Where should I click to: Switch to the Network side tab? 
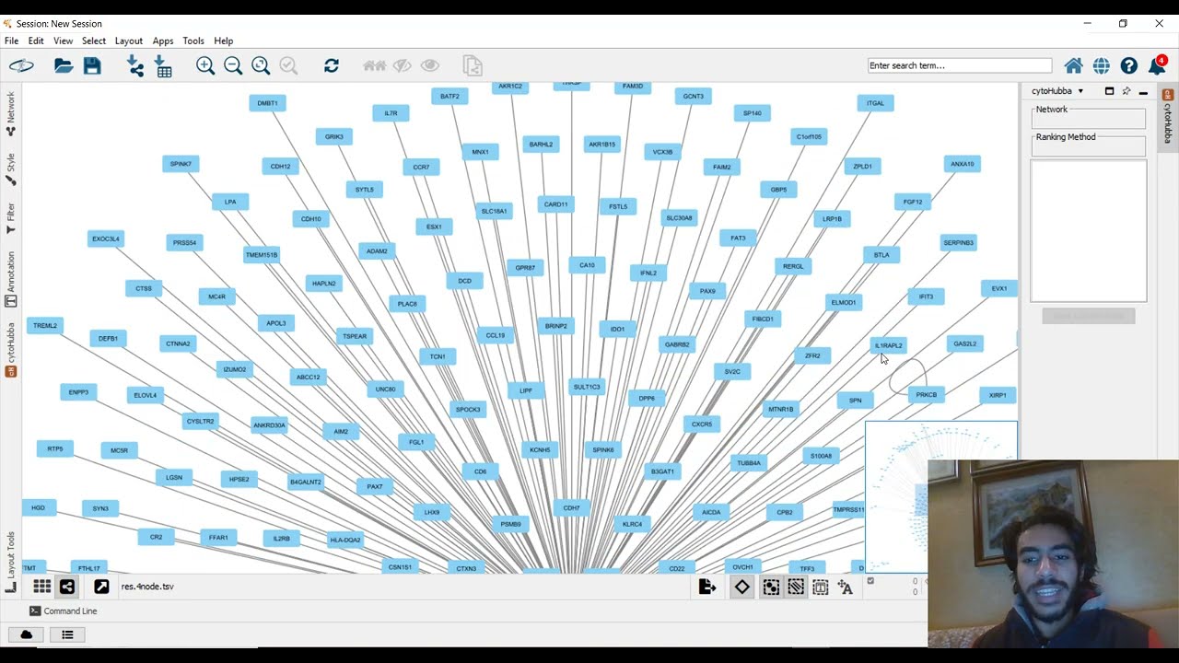click(x=10, y=113)
